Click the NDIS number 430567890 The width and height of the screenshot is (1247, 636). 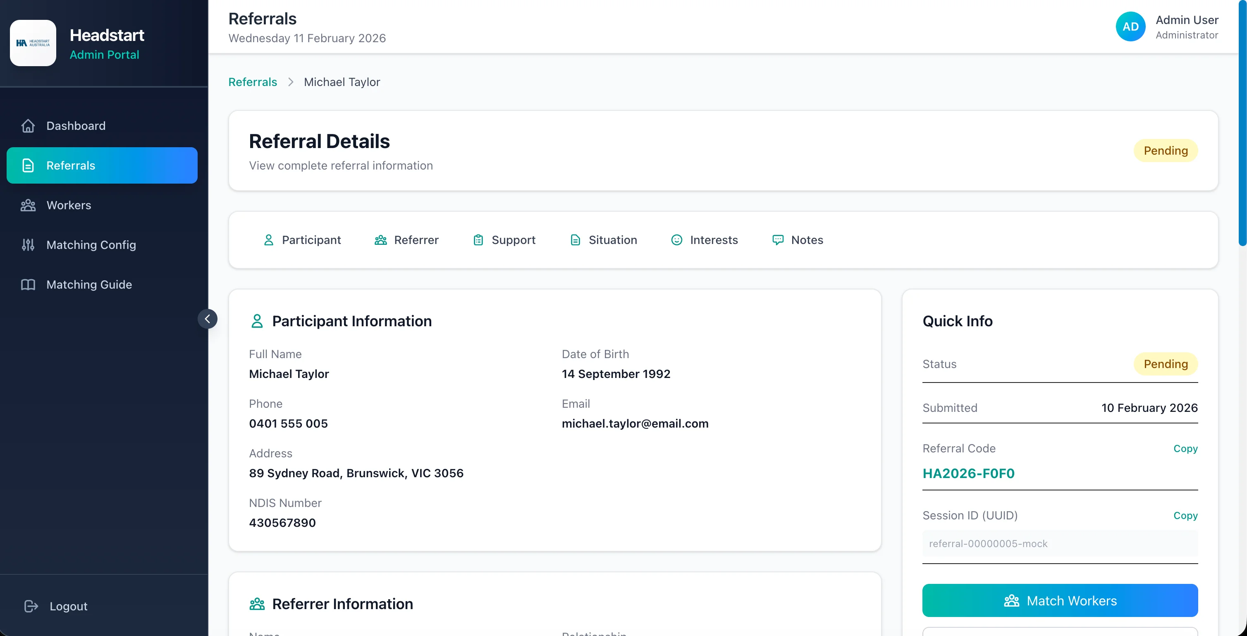coord(282,523)
